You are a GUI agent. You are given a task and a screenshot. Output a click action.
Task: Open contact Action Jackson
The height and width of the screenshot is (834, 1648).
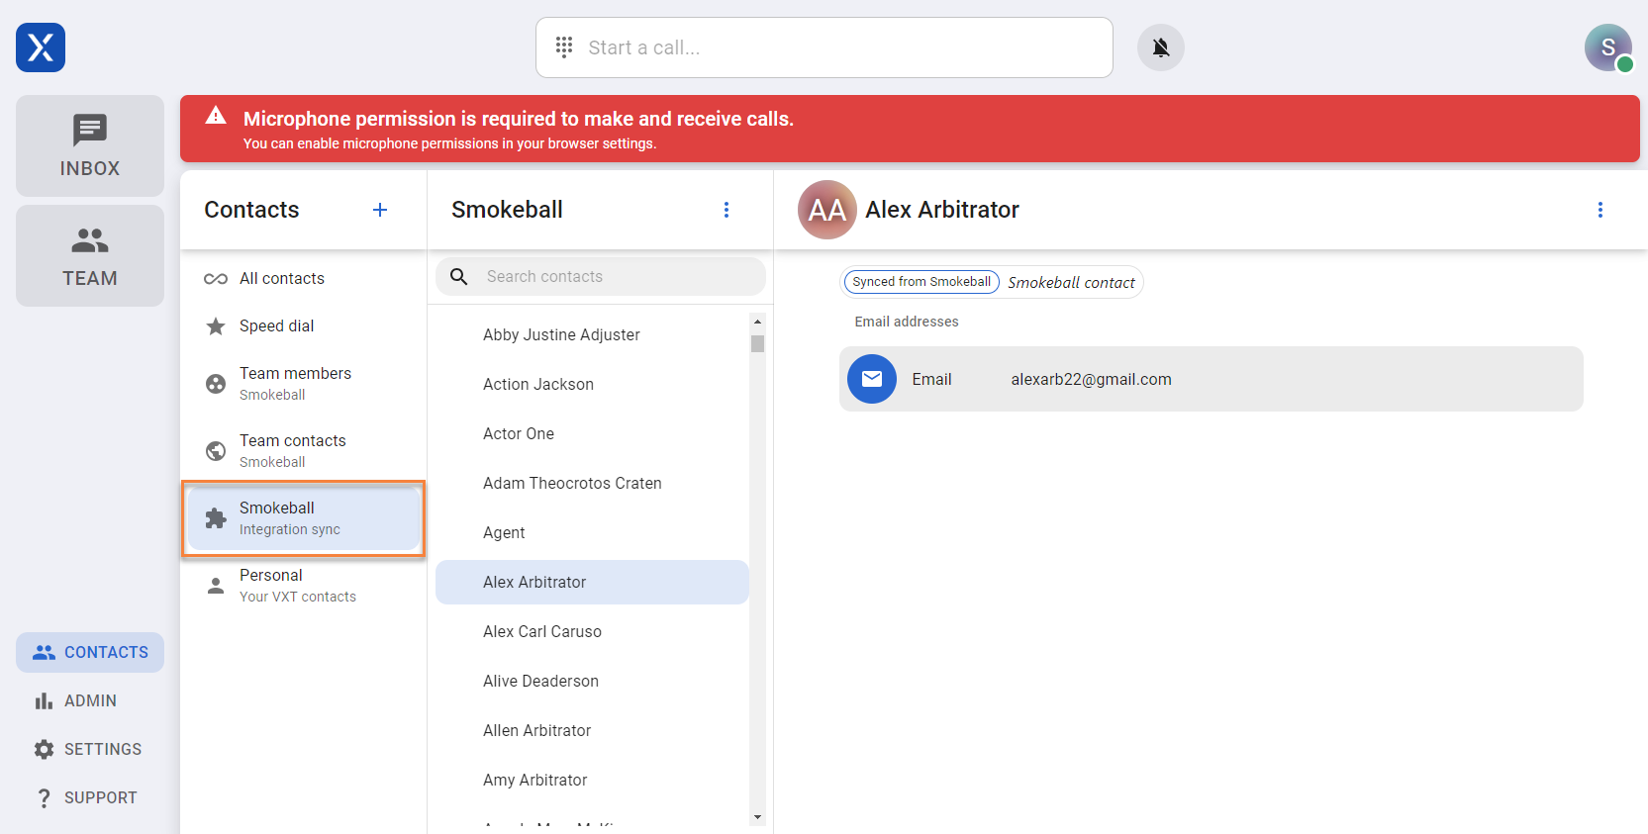[592, 384]
